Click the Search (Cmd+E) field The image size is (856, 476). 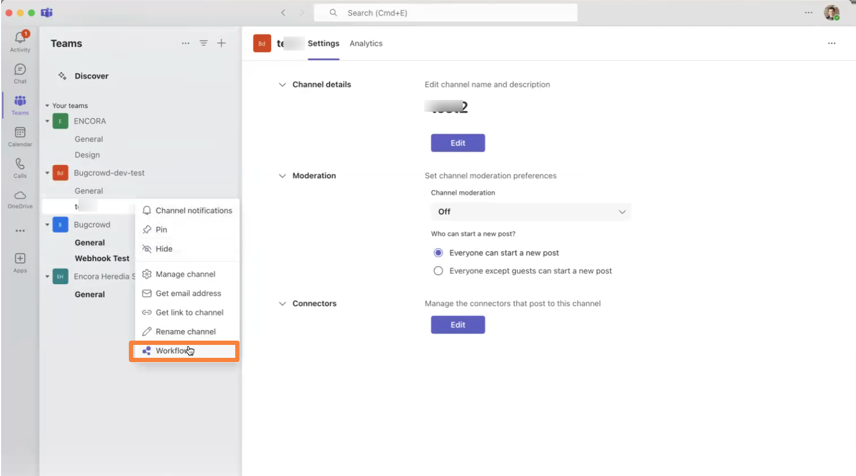tap(446, 12)
